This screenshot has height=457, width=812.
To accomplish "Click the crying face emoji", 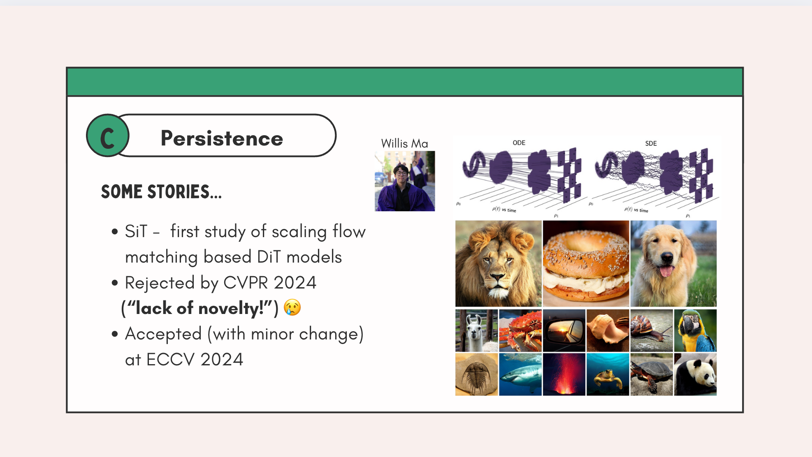I will (292, 307).
